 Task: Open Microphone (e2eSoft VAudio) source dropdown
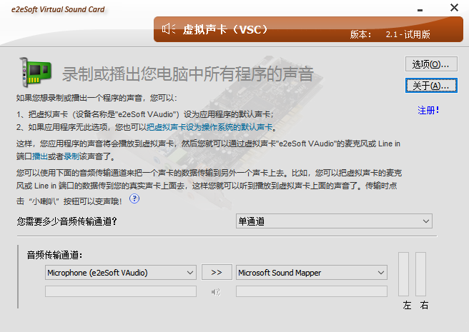(x=121, y=273)
